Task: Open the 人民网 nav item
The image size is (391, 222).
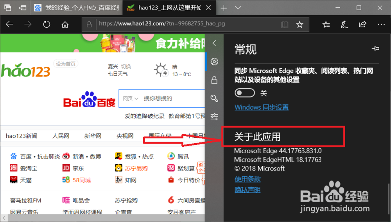Action: 61,136
